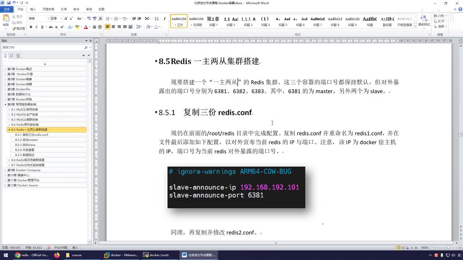
Task: Click the Grow Font icon
Action: tap(66, 18)
